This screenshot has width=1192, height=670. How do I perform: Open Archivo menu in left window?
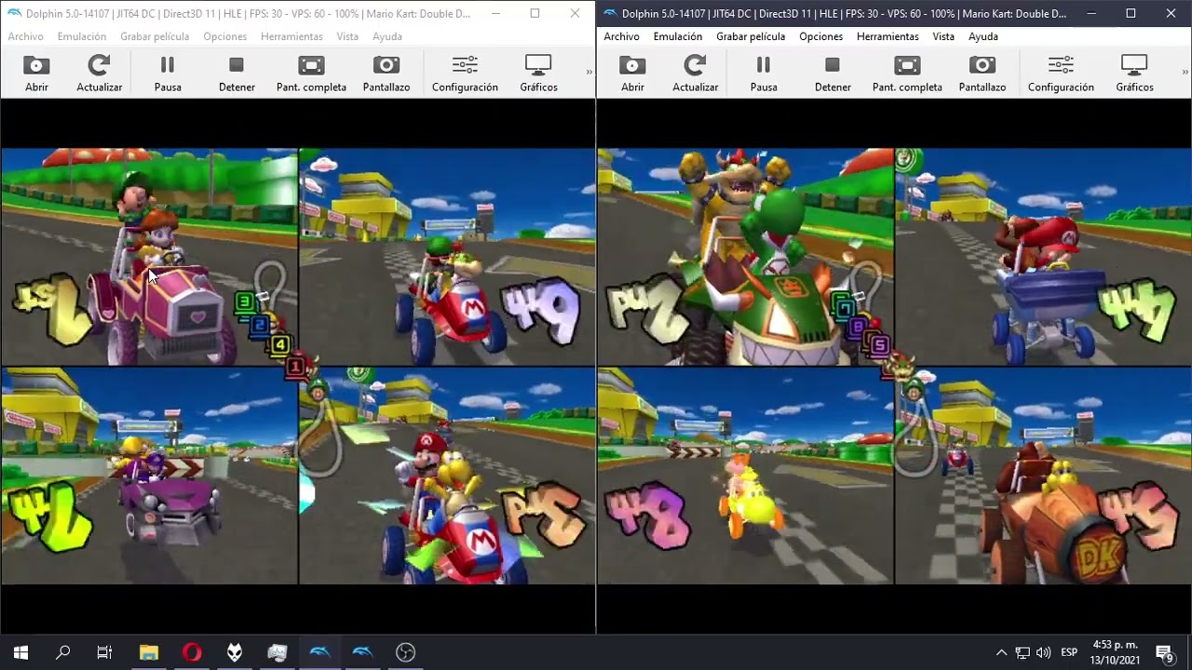[x=25, y=36]
